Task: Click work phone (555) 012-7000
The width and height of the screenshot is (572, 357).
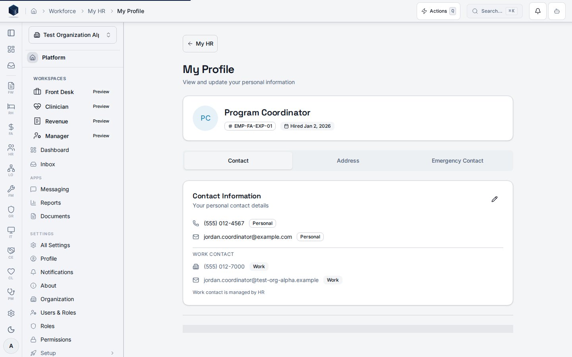Action: pos(224,267)
